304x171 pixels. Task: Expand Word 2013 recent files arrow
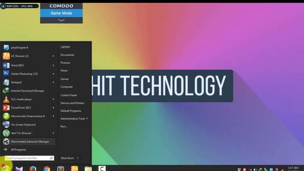[53, 66]
